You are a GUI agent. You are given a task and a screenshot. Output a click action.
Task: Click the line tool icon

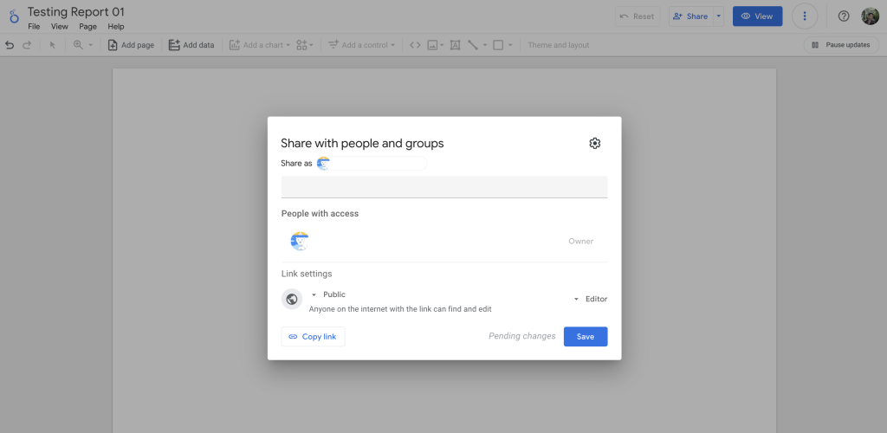(x=473, y=45)
